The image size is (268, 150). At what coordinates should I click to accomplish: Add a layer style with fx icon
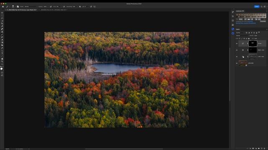pyautogui.click(x=250, y=148)
